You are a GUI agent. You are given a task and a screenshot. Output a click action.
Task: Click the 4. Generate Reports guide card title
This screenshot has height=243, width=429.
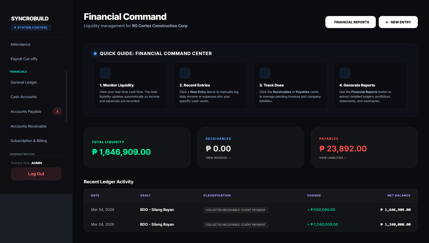(357, 85)
